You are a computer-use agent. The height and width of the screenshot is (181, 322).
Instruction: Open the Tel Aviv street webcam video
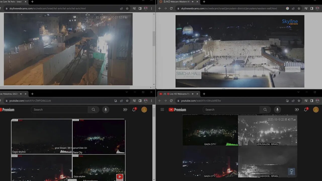click(68, 49)
